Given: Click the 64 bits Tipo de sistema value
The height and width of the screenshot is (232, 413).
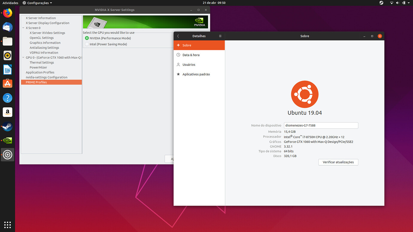Looking at the screenshot, I should click(289, 151).
